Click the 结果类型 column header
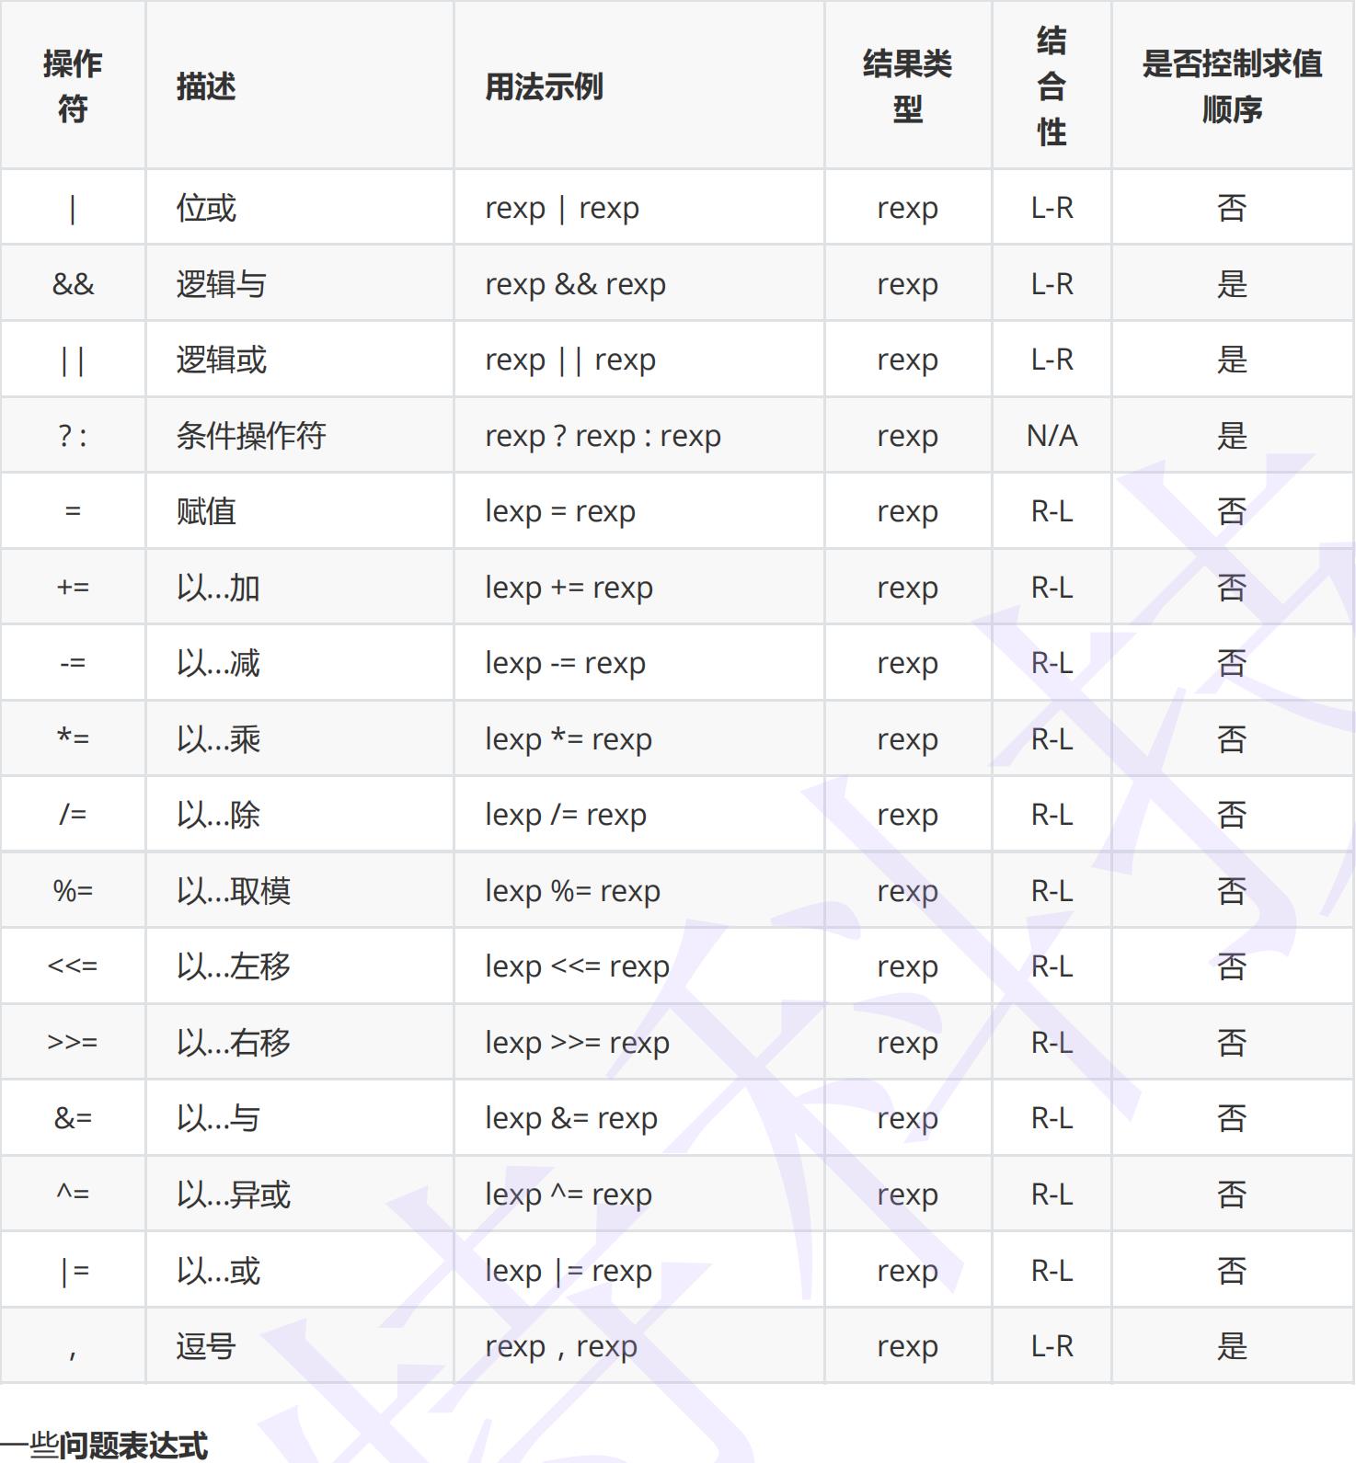 coord(907,86)
